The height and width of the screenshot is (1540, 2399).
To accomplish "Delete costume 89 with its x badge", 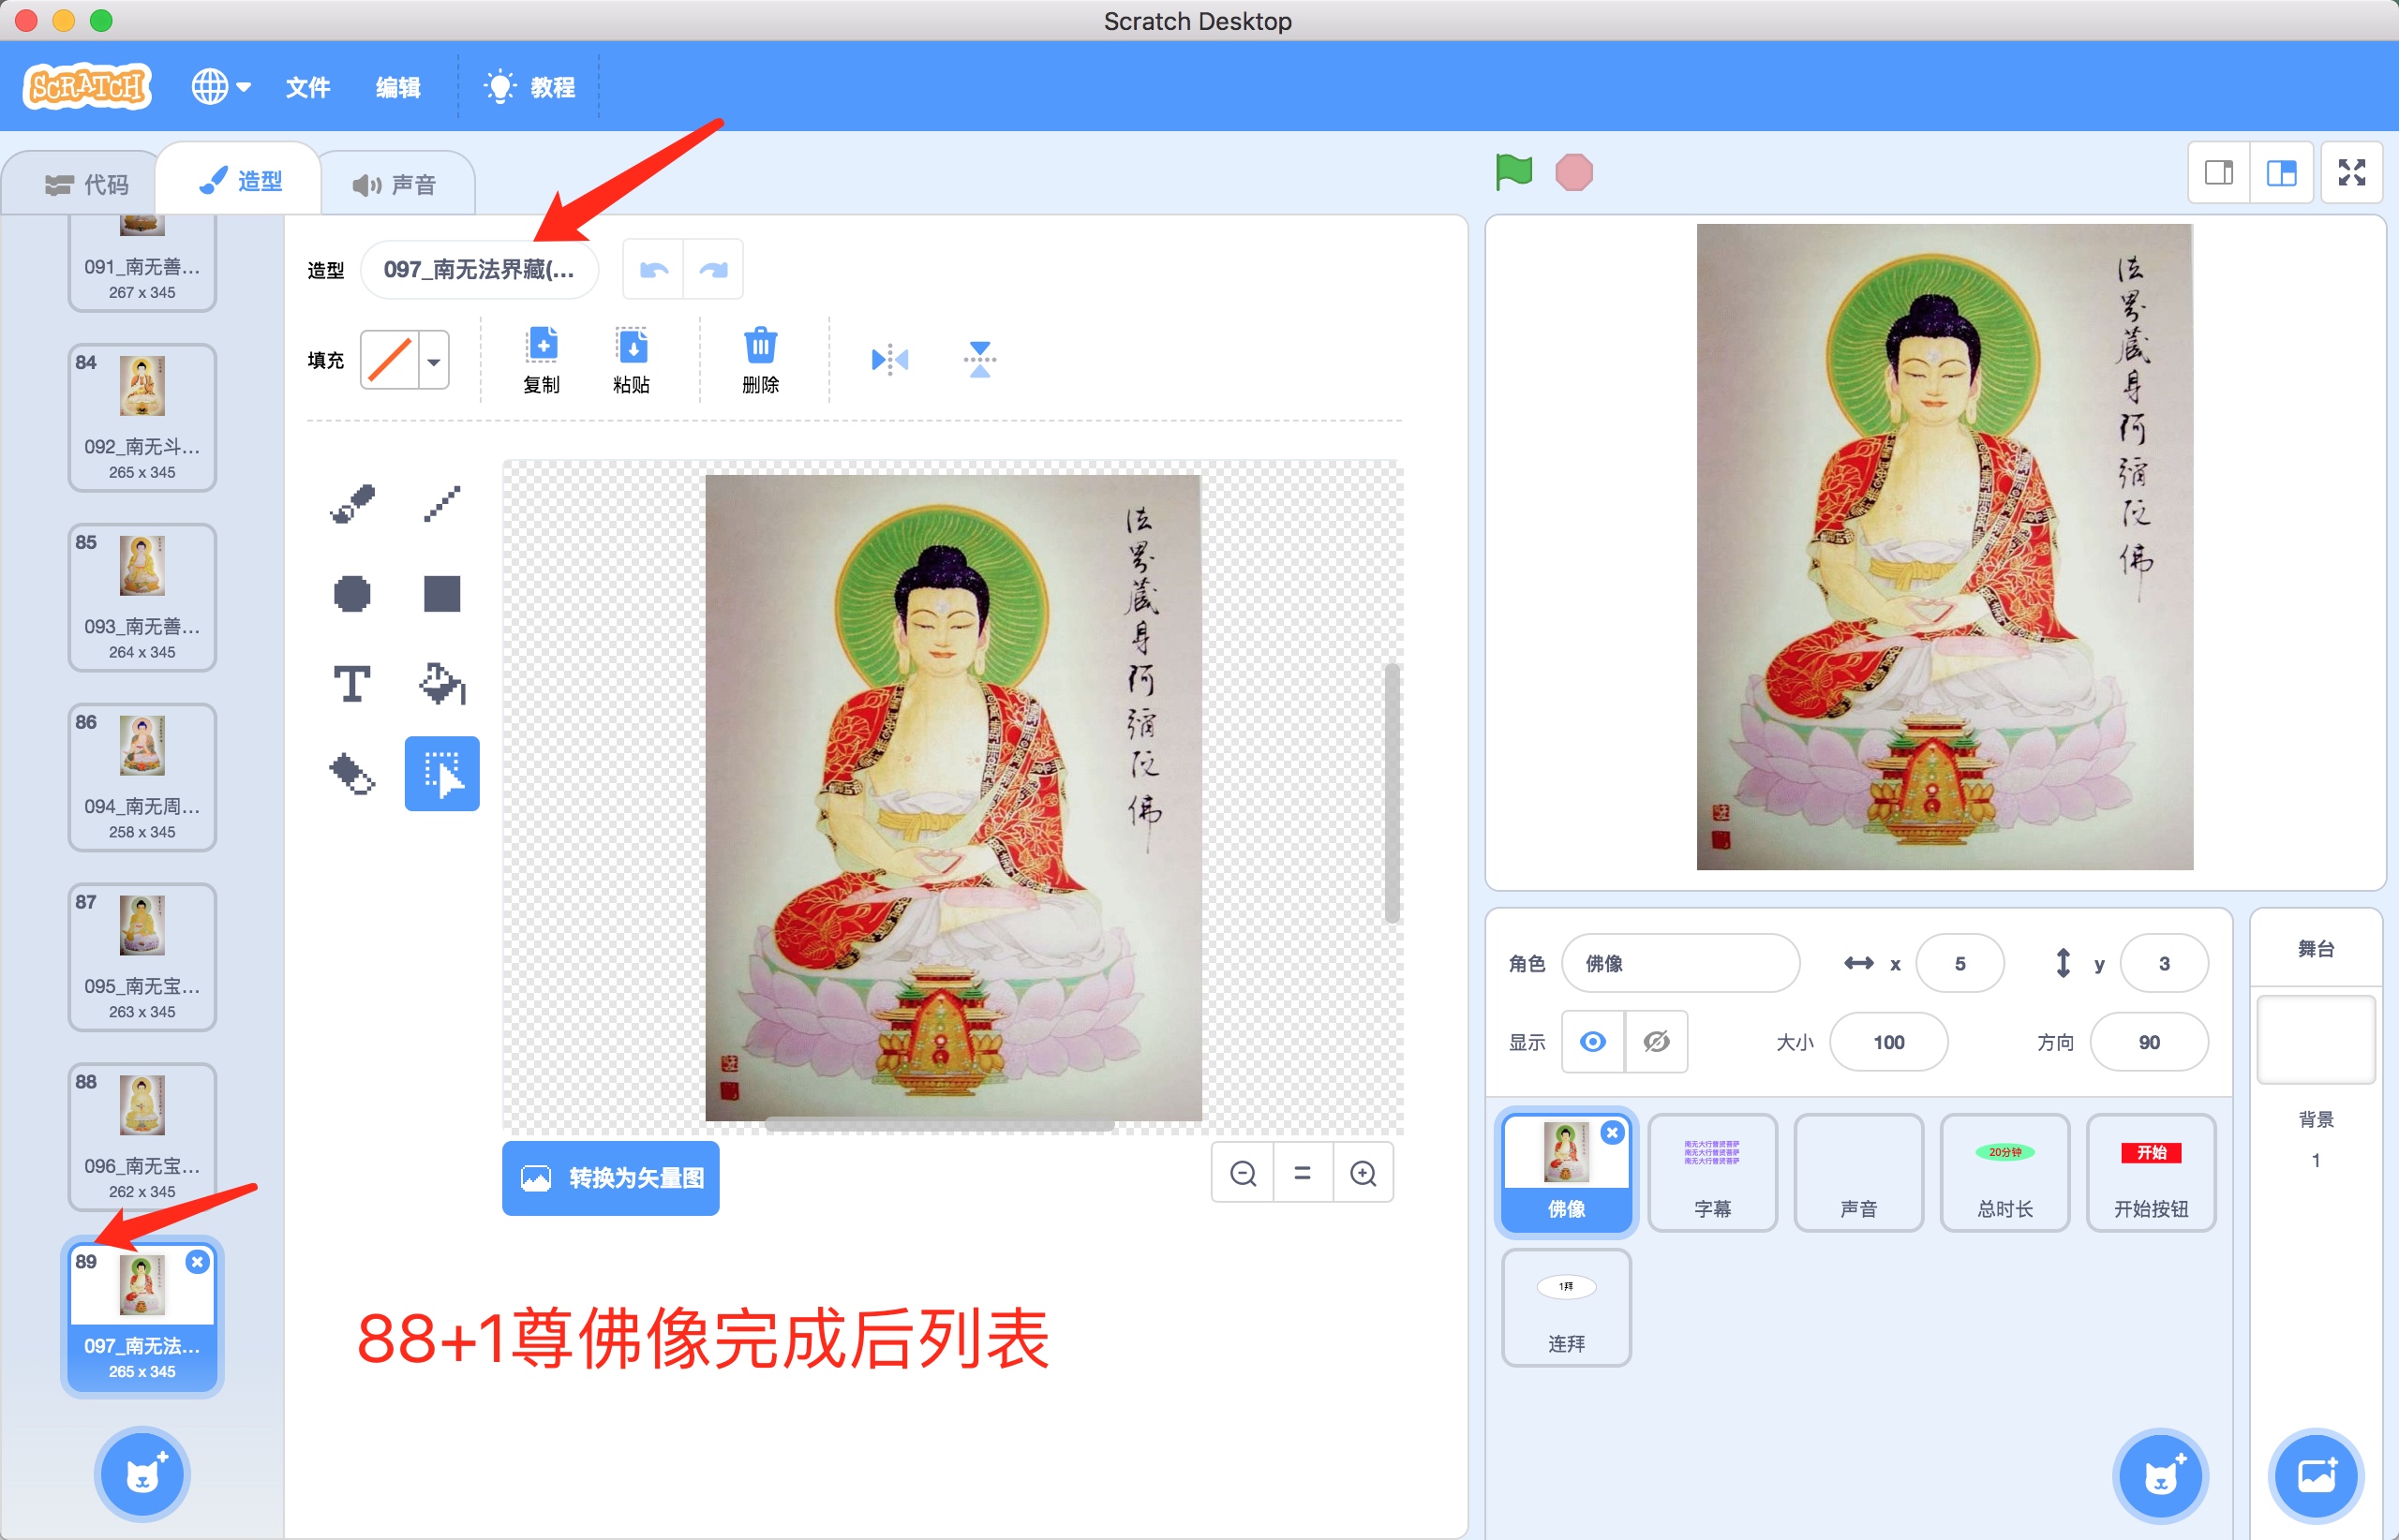I will coord(197,1262).
